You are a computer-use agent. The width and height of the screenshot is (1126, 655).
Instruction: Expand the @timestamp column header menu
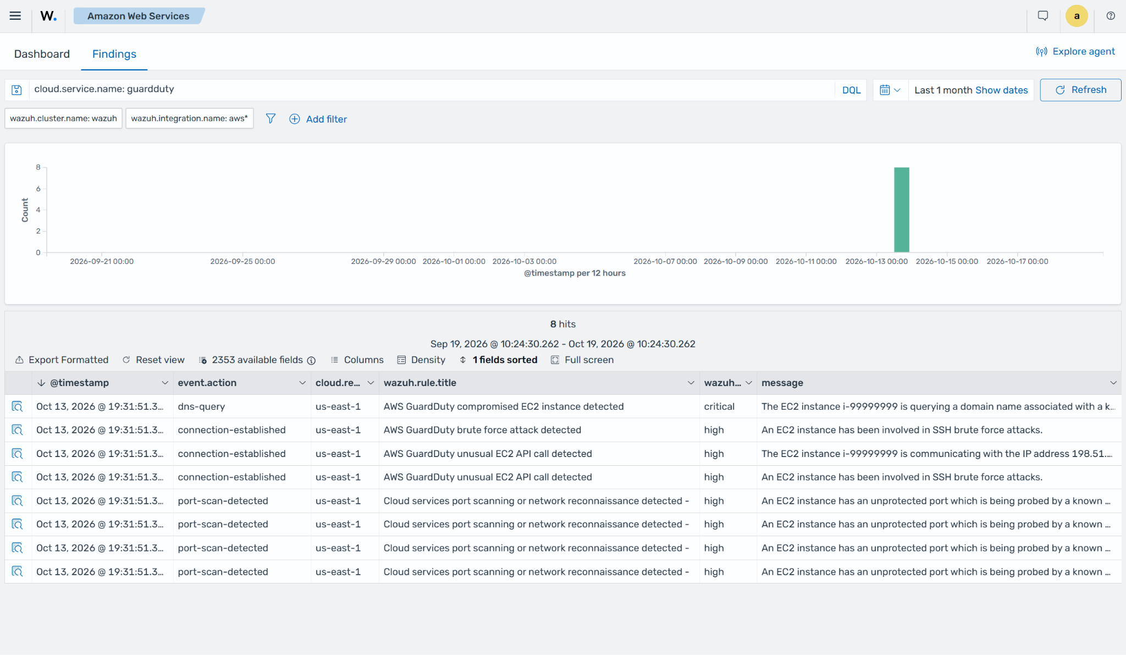164,383
